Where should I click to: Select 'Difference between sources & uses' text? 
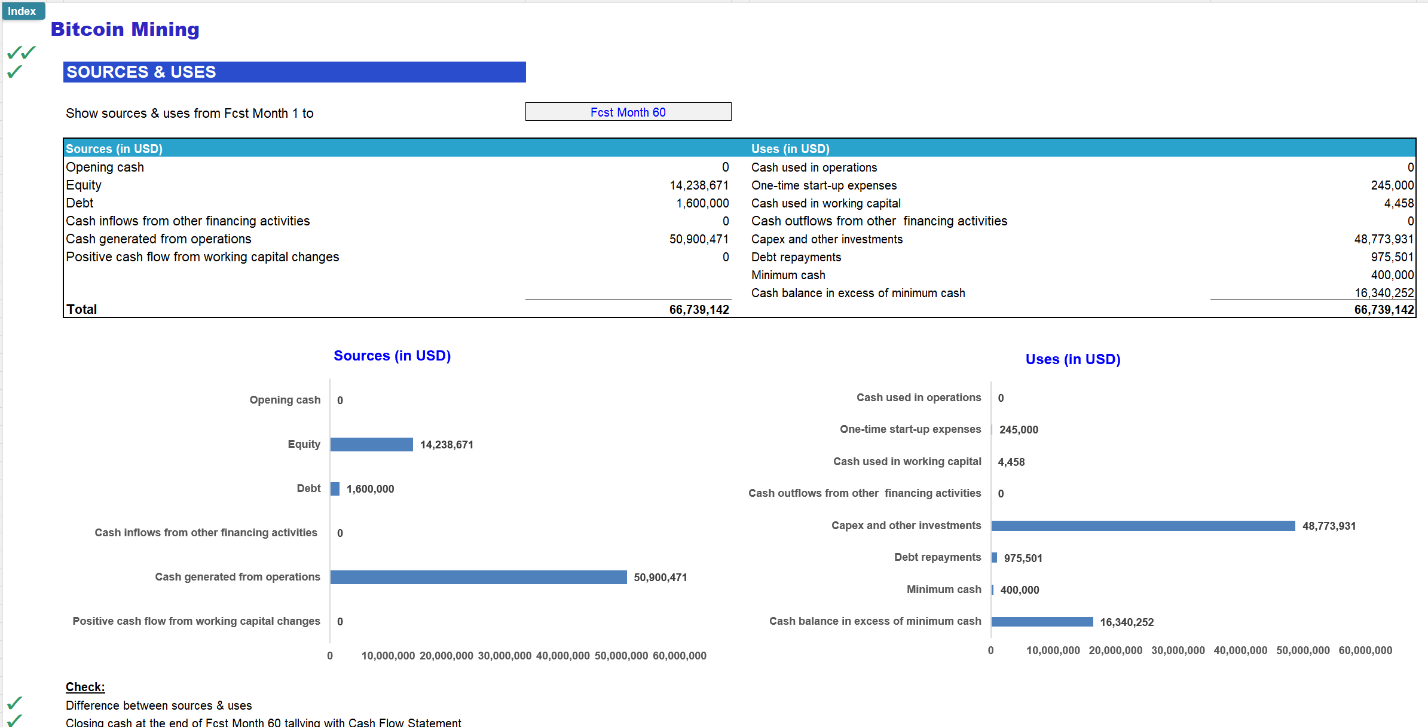pyautogui.click(x=158, y=705)
